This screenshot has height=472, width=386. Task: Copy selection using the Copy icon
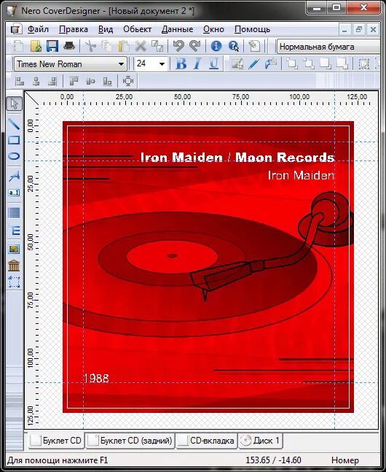(106, 47)
